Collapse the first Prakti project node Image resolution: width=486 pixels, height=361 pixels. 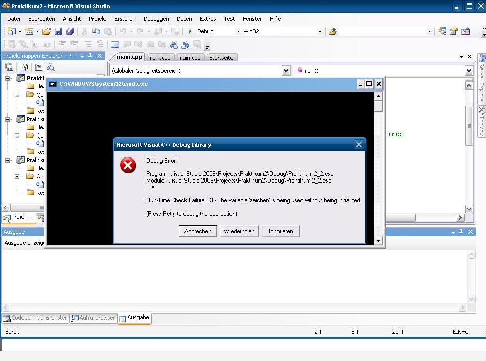(x=8, y=78)
